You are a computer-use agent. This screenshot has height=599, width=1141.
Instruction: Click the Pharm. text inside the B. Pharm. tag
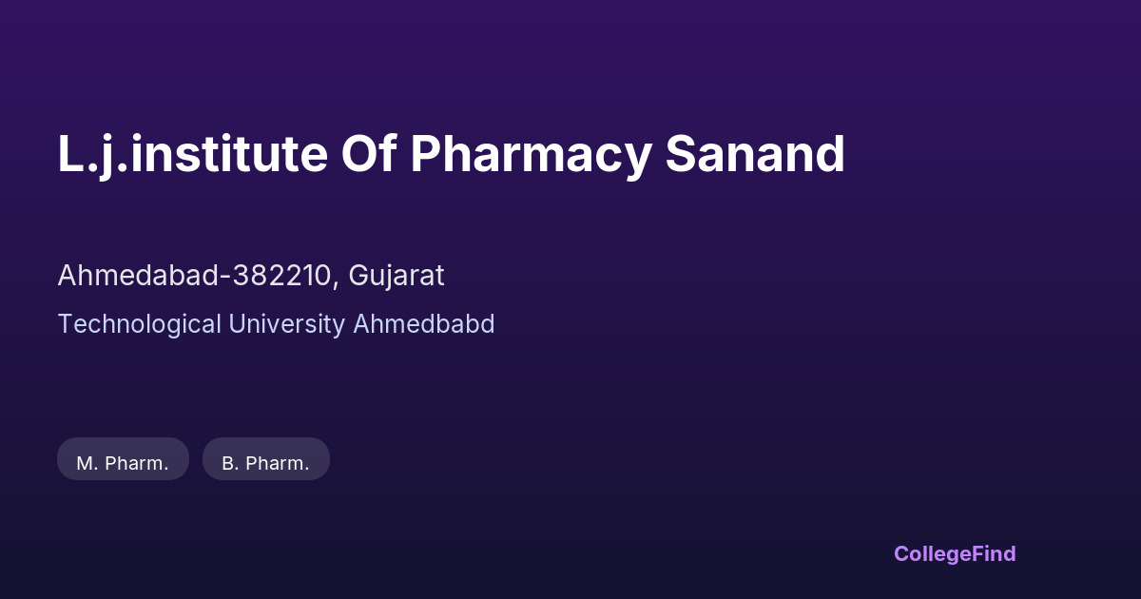pyautogui.click(x=278, y=464)
